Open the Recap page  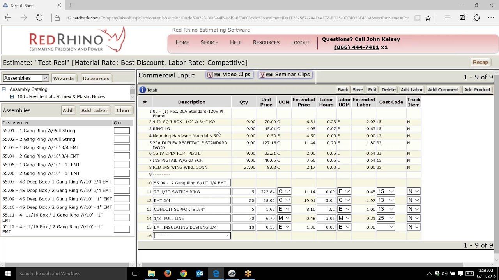click(480, 62)
